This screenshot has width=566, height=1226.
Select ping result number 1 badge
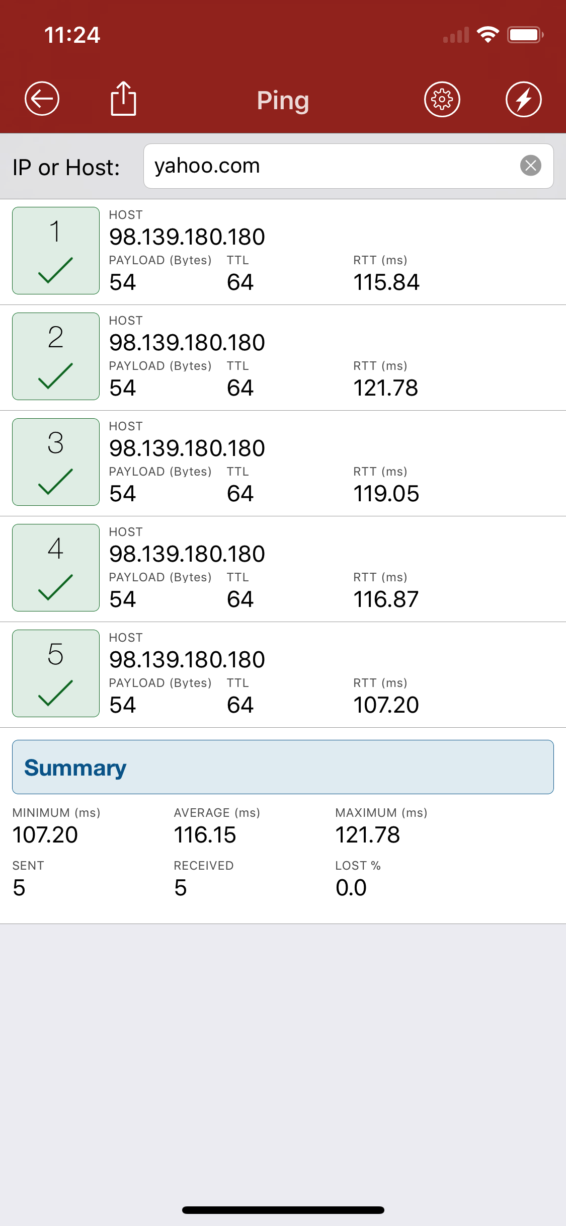coord(56,251)
